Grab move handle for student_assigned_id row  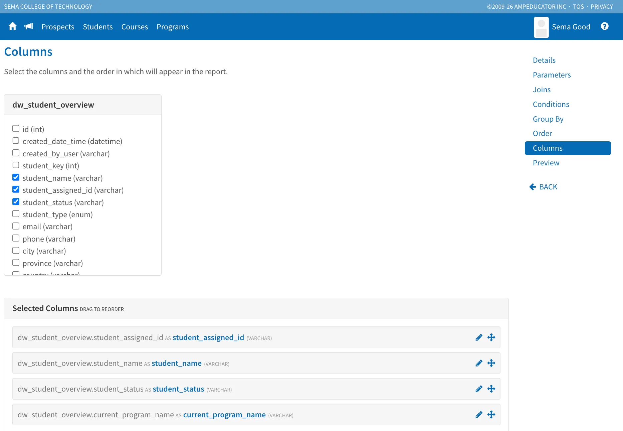pos(491,337)
